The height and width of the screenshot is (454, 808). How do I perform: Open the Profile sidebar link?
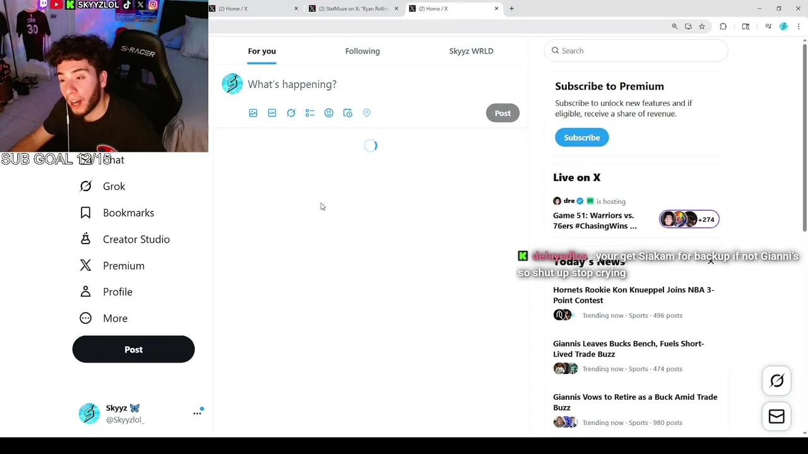(x=117, y=292)
